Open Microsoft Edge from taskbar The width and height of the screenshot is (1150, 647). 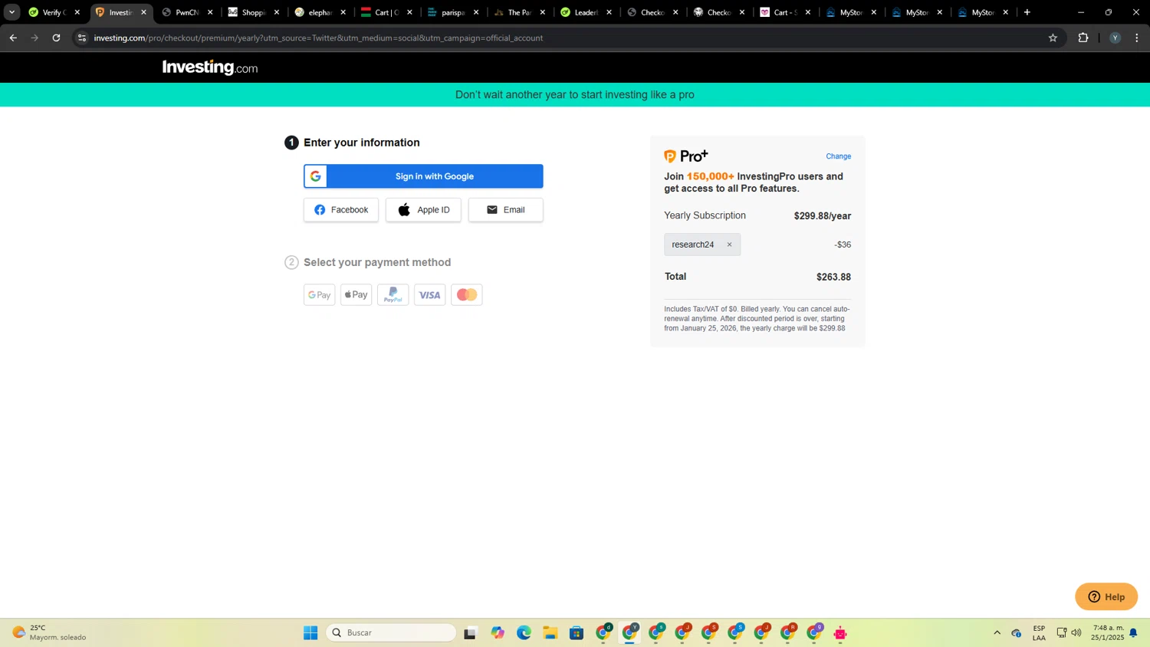click(x=524, y=632)
